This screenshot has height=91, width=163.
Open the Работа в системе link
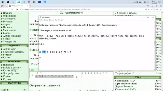point(12,68)
